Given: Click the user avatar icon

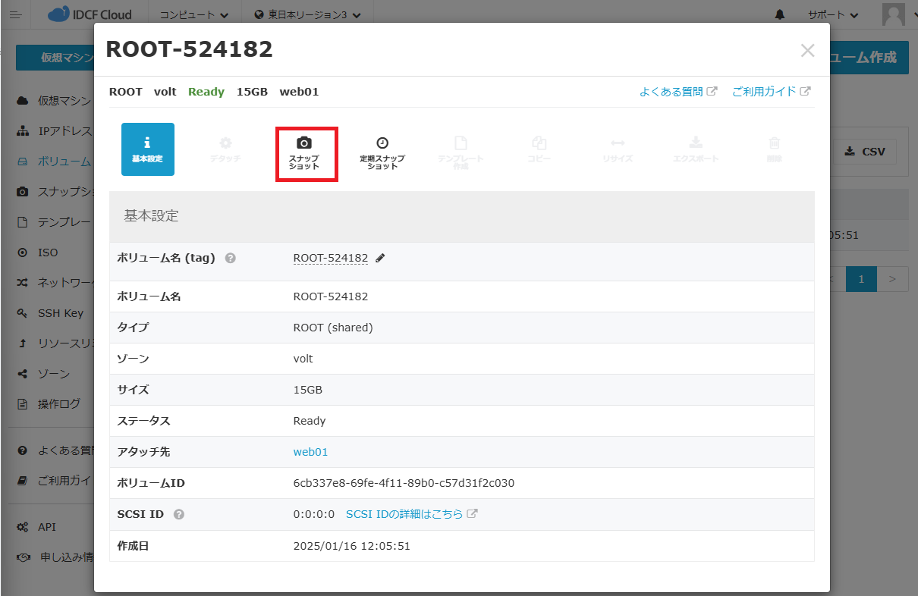Looking at the screenshot, I should (894, 14).
